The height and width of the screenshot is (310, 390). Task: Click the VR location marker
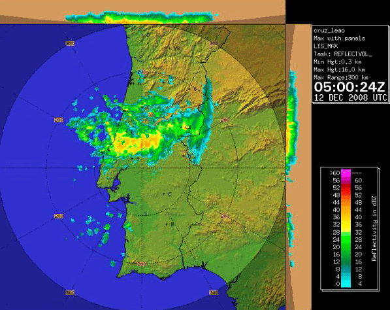(174, 48)
